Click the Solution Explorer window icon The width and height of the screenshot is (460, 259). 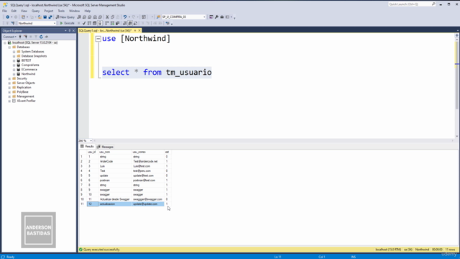tap(211, 17)
